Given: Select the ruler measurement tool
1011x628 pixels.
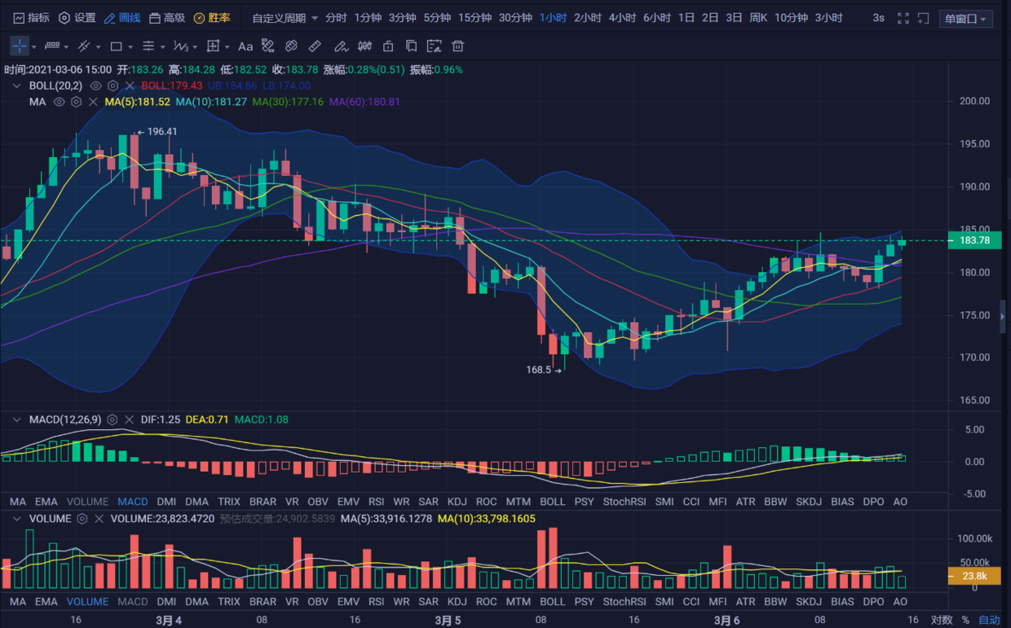Looking at the screenshot, I should pos(315,46).
